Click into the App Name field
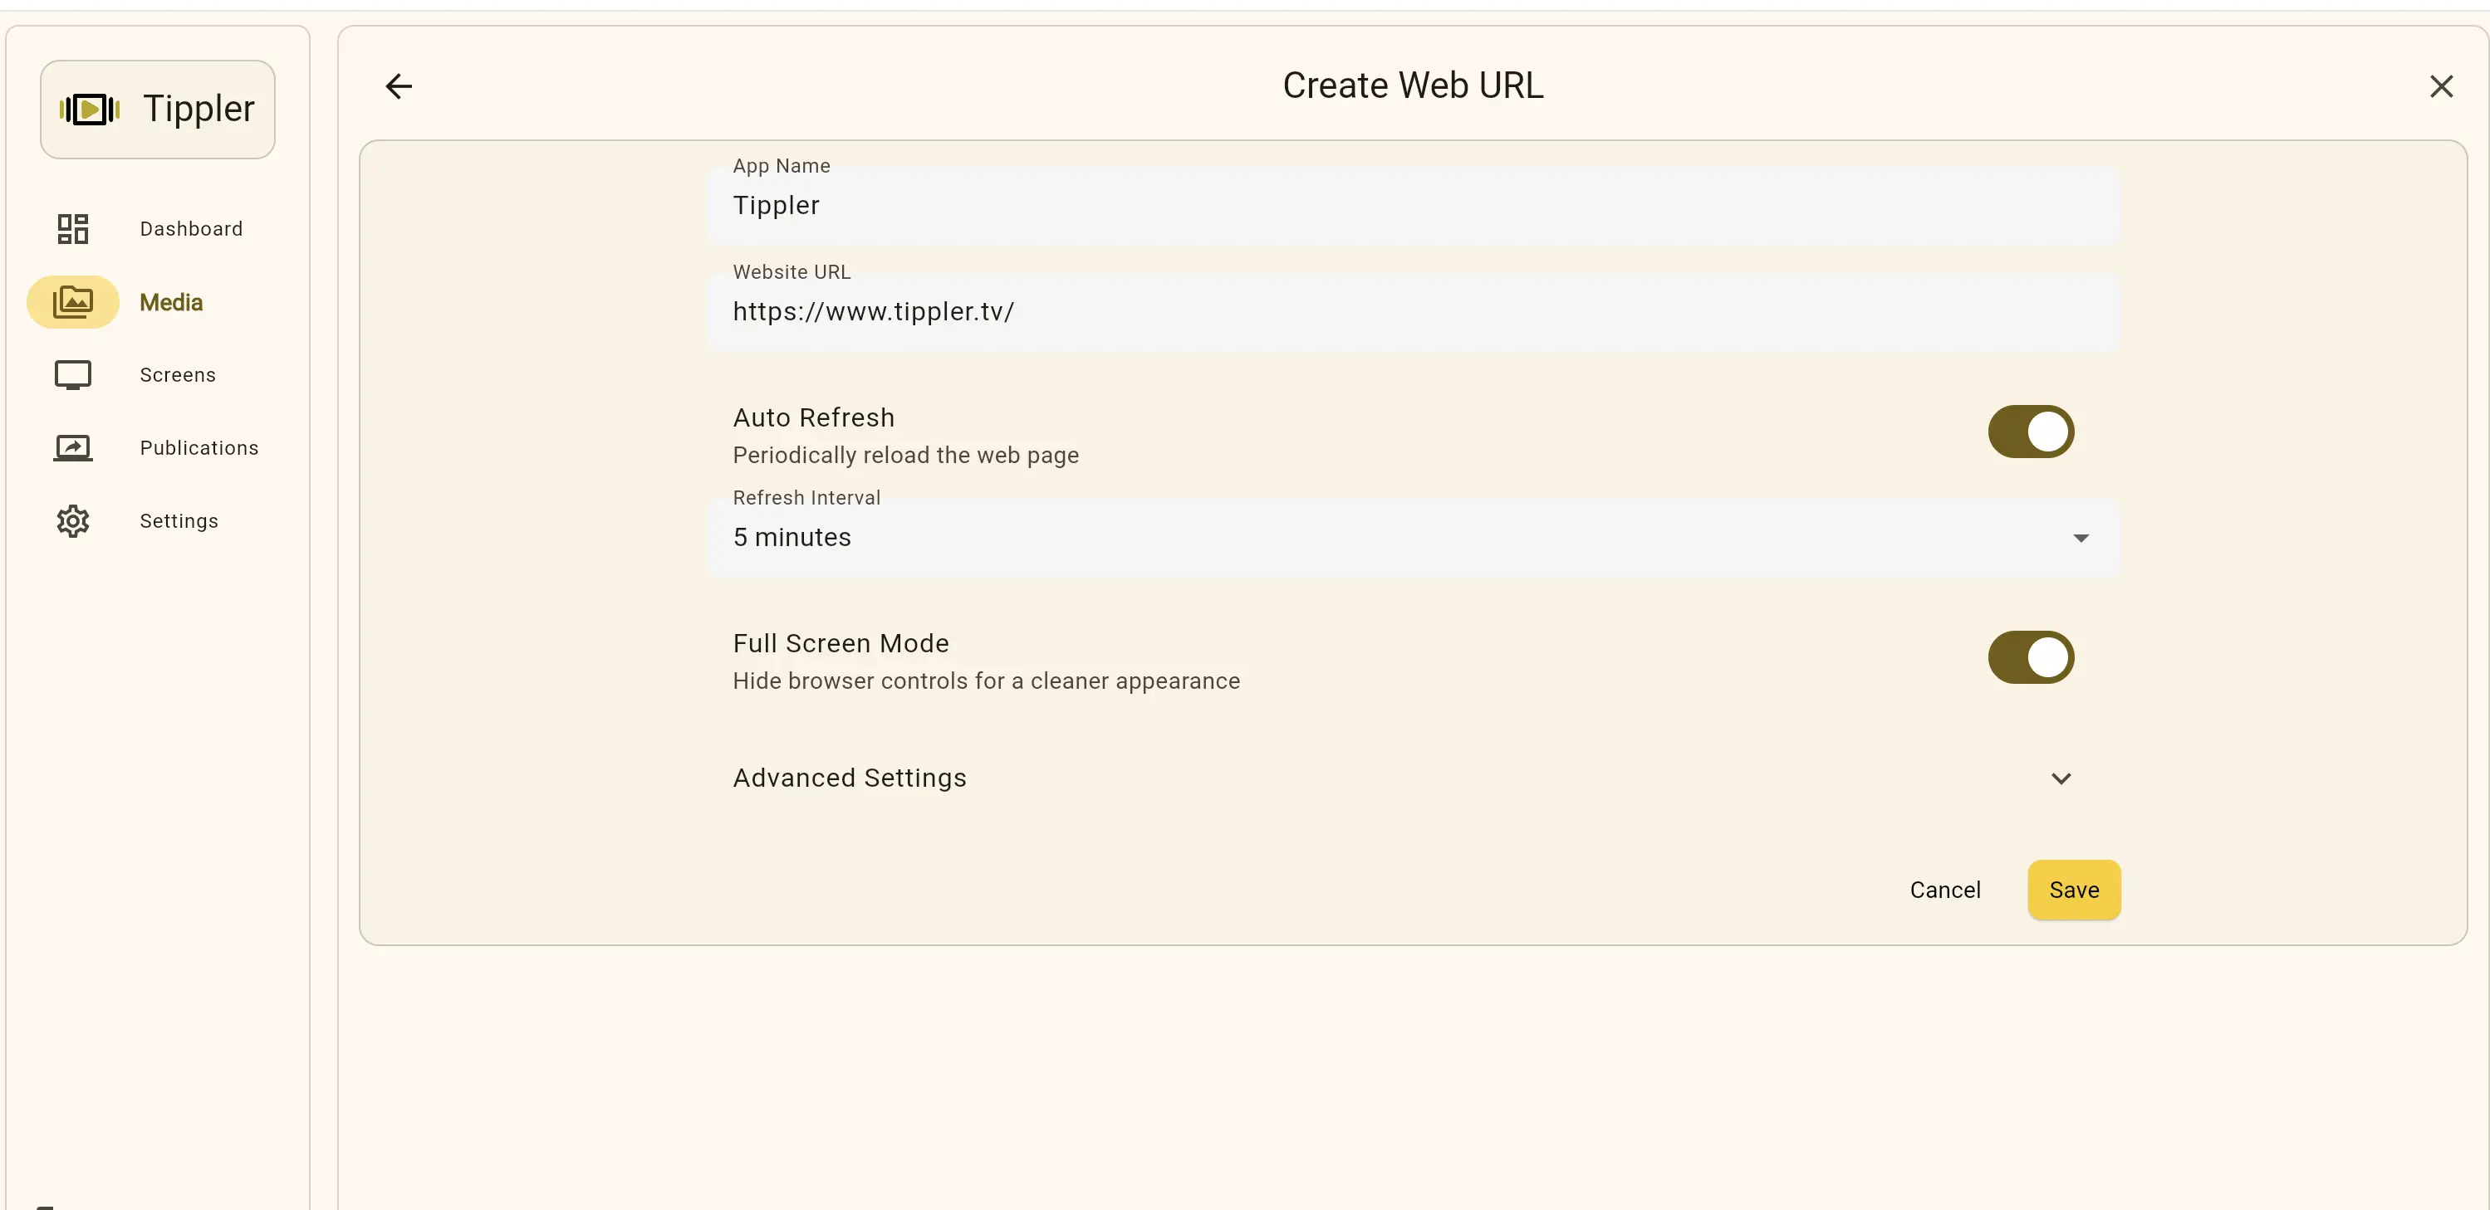This screenshot has height=1210, width=2490. click(1411, 206)
